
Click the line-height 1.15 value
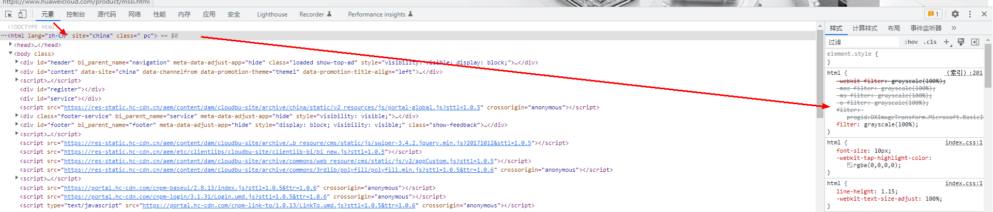coord(890,191)
